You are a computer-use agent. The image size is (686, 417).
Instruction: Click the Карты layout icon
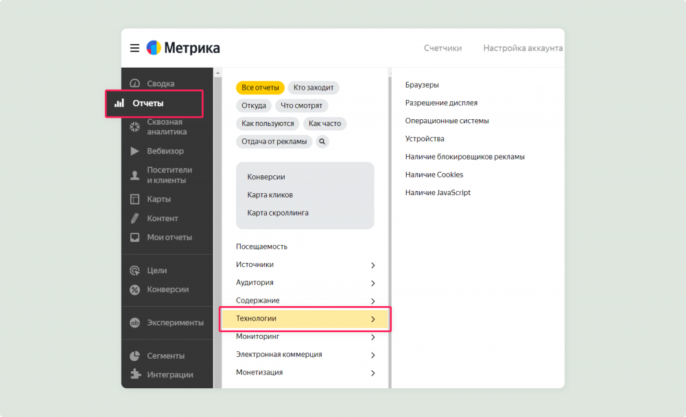point(134,199)
